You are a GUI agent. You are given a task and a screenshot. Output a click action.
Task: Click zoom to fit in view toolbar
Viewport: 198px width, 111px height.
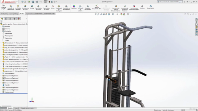pyautogui.click(x=96, y=14)
